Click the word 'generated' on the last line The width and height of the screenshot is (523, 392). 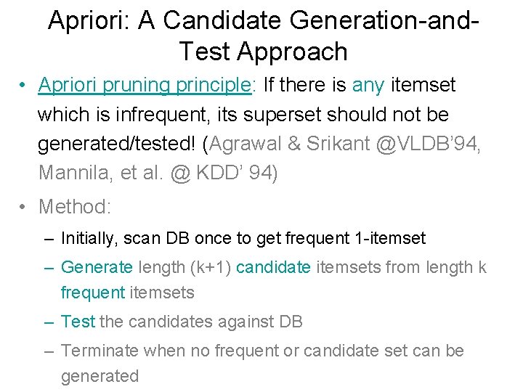pos(100,377)
